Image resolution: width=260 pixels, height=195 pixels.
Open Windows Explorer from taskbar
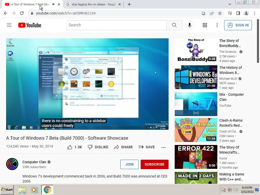click(22, 190)
